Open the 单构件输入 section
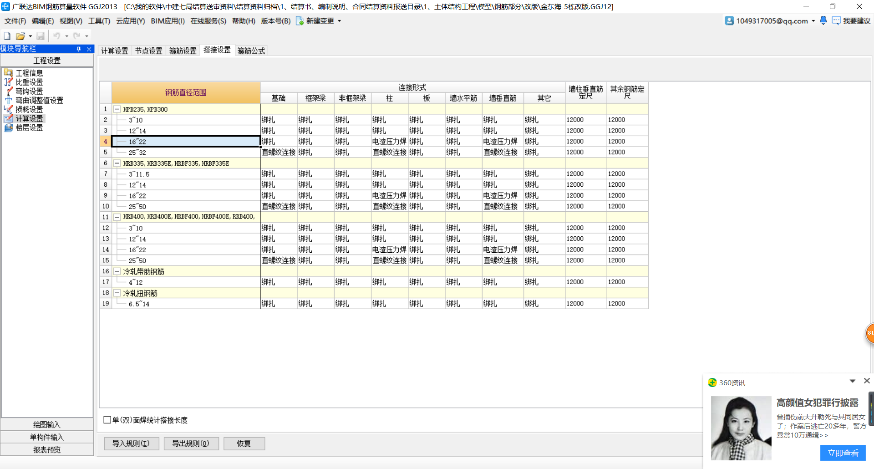 point(47,437)
